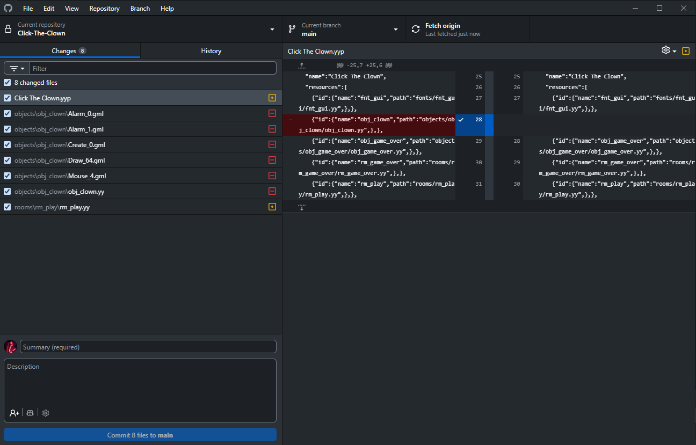Click Fetch origin button

click(x=467, y=29)
